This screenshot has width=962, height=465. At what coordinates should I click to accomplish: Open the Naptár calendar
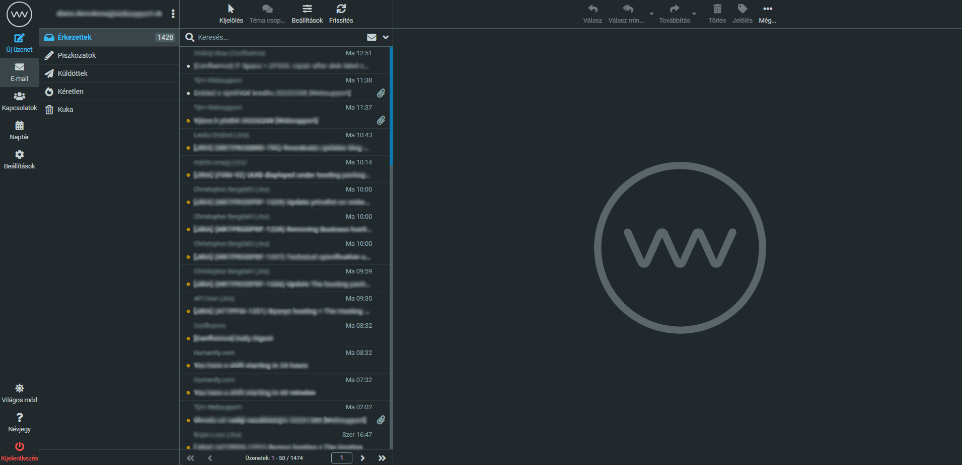point(19,130)
